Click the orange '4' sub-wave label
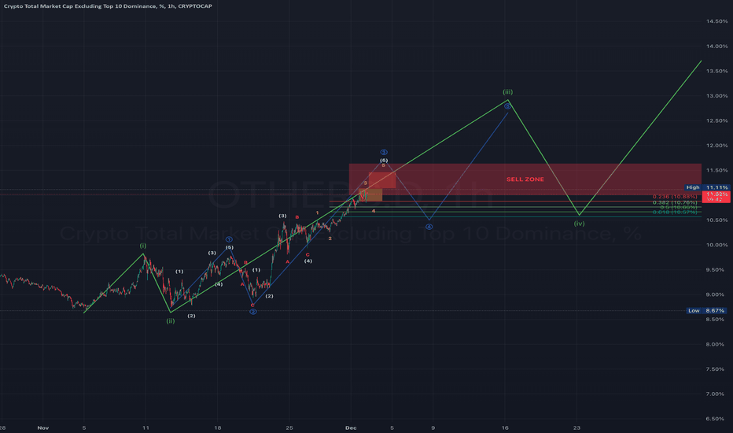Screen dimensions: 733x433 click(374, 211)
